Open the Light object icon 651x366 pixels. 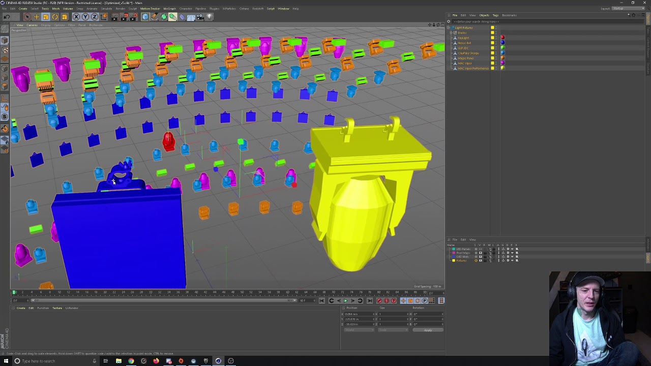point(209,17)
